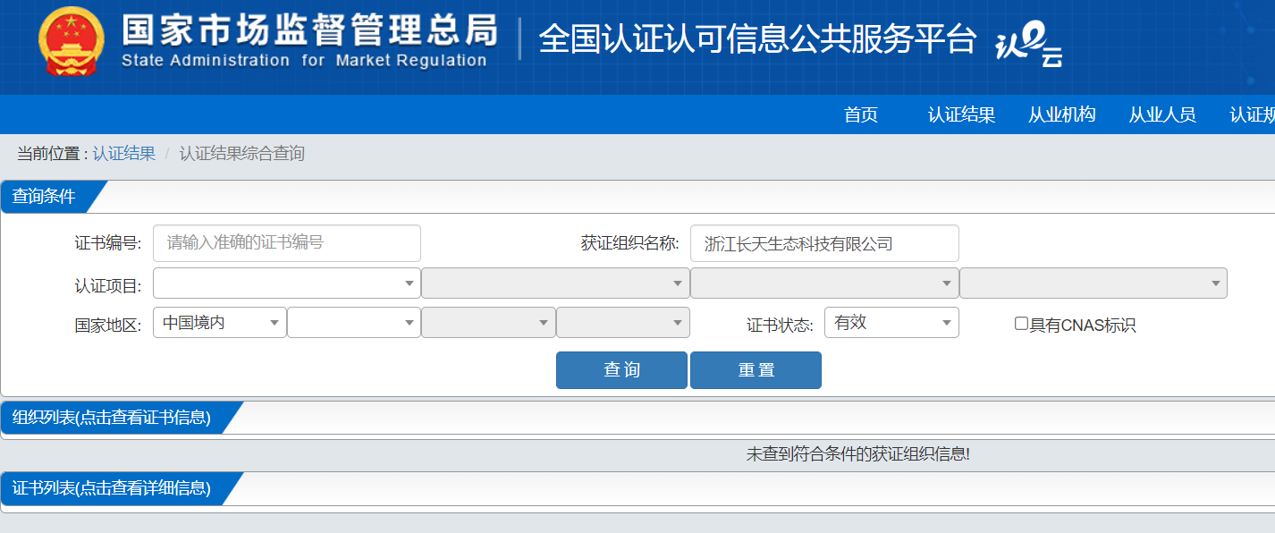The height and width of the screenshot is (533, 1275).
Task: Click the 认证结果 breadcrumb link
Action: (x=123, y=154)
